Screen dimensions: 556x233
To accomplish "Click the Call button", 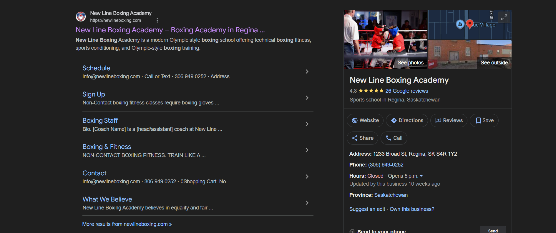I will point(394,138).
